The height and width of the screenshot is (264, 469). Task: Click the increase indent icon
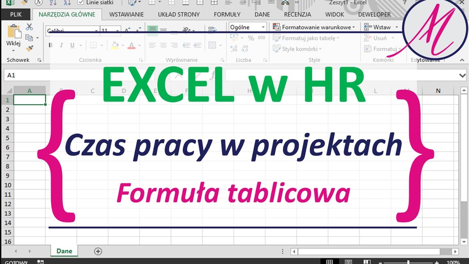coord(197,45)
